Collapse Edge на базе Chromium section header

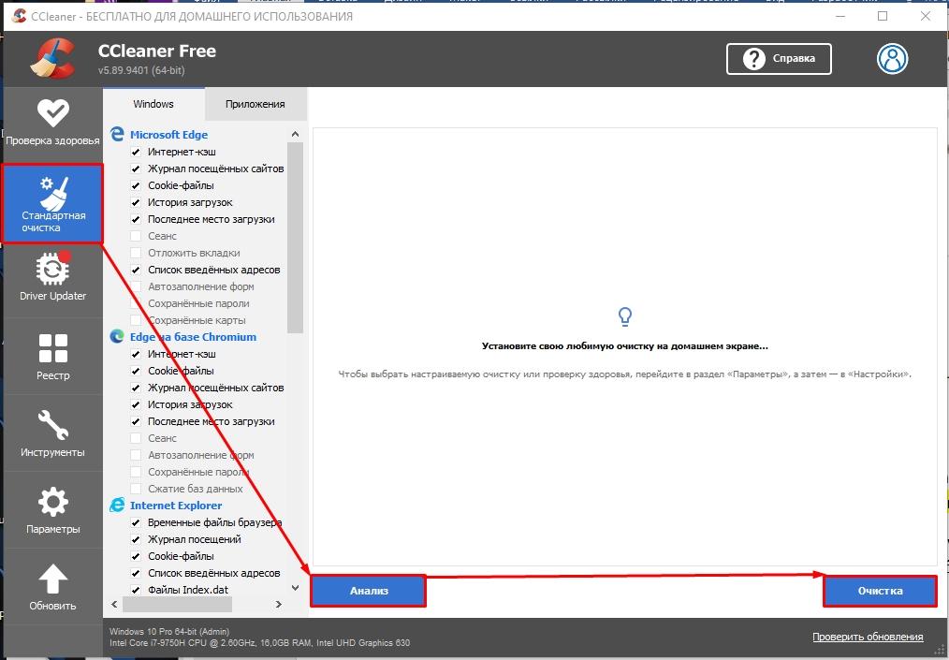pyautogui.click(x=193, y=337)
